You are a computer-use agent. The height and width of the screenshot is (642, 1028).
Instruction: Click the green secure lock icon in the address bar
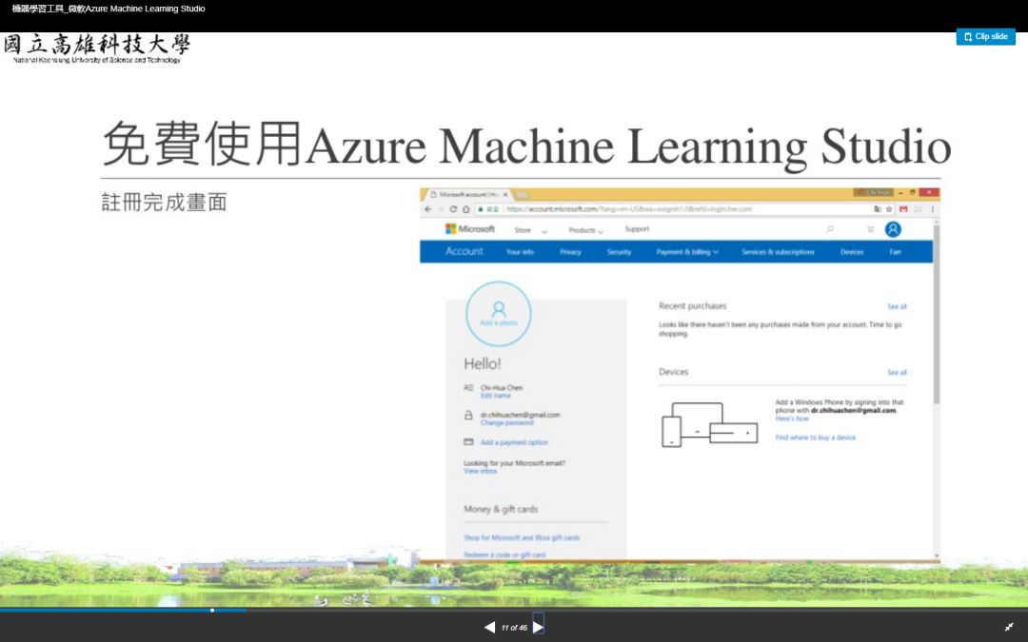[481, 209]
